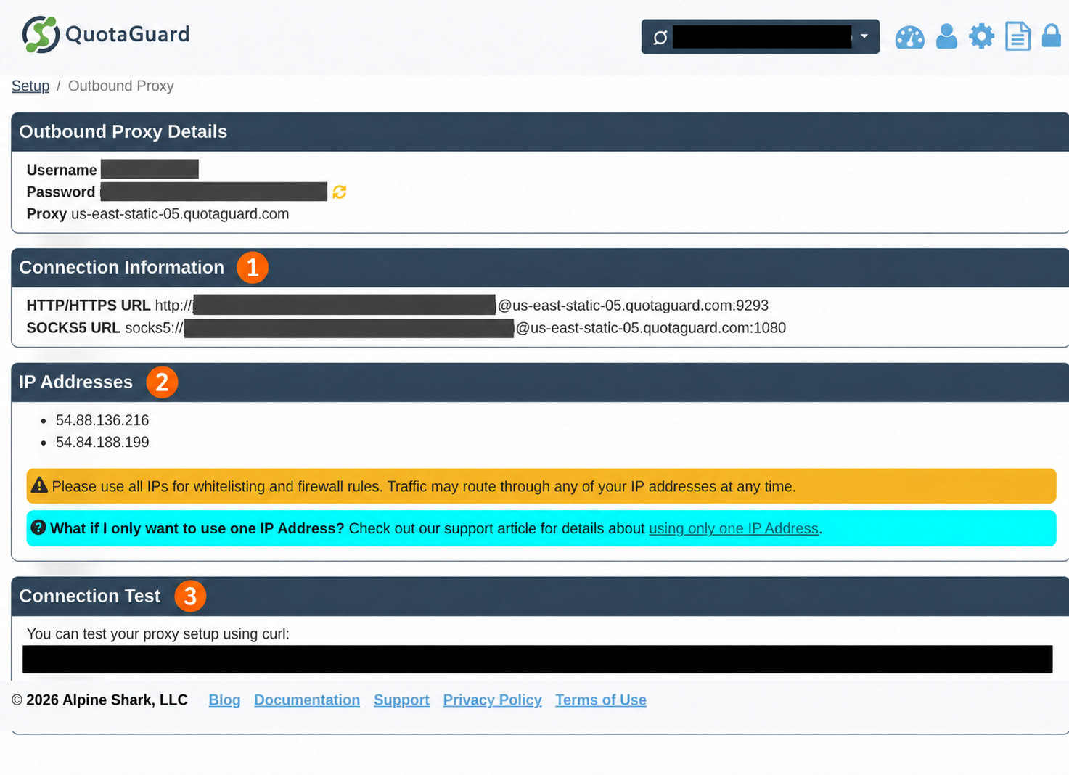Click the IP Addresses heading

click(76, 382)
